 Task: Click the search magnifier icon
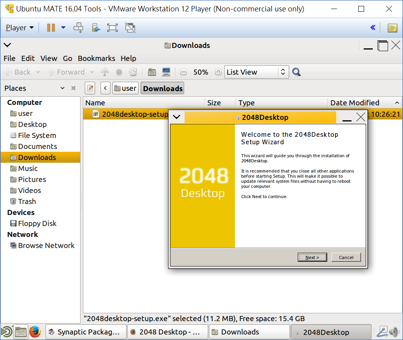tap(296, 72)
